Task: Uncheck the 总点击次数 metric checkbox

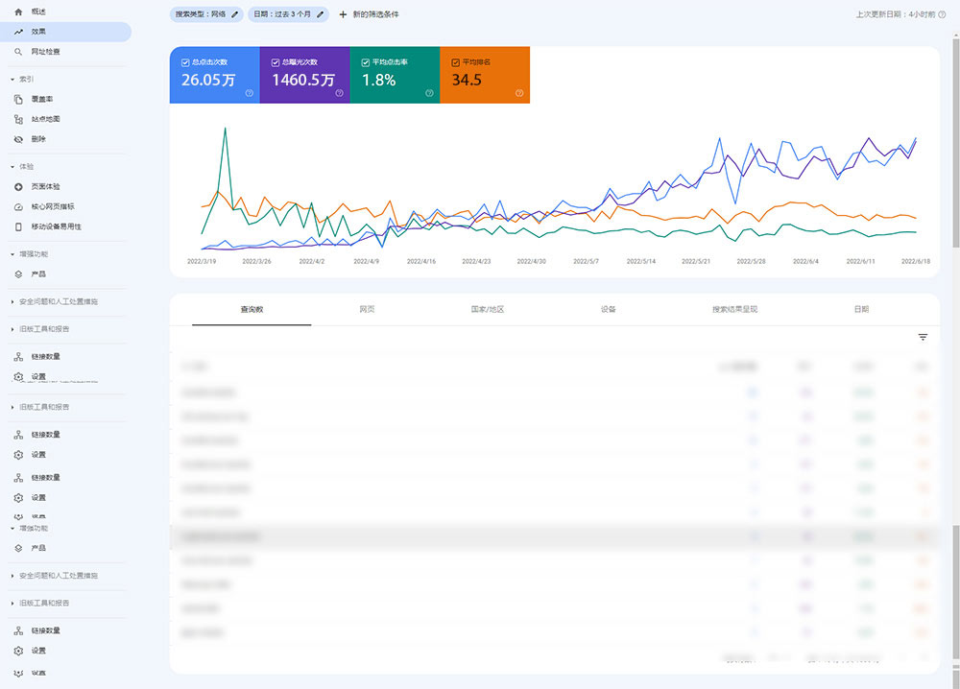Action: point(185,62)
